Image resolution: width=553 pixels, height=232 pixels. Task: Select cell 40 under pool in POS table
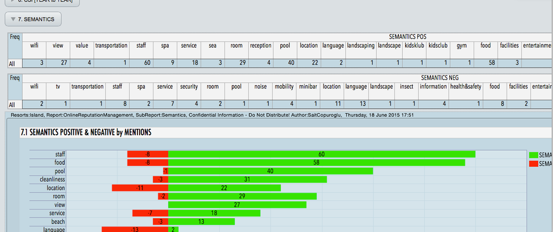285,64
